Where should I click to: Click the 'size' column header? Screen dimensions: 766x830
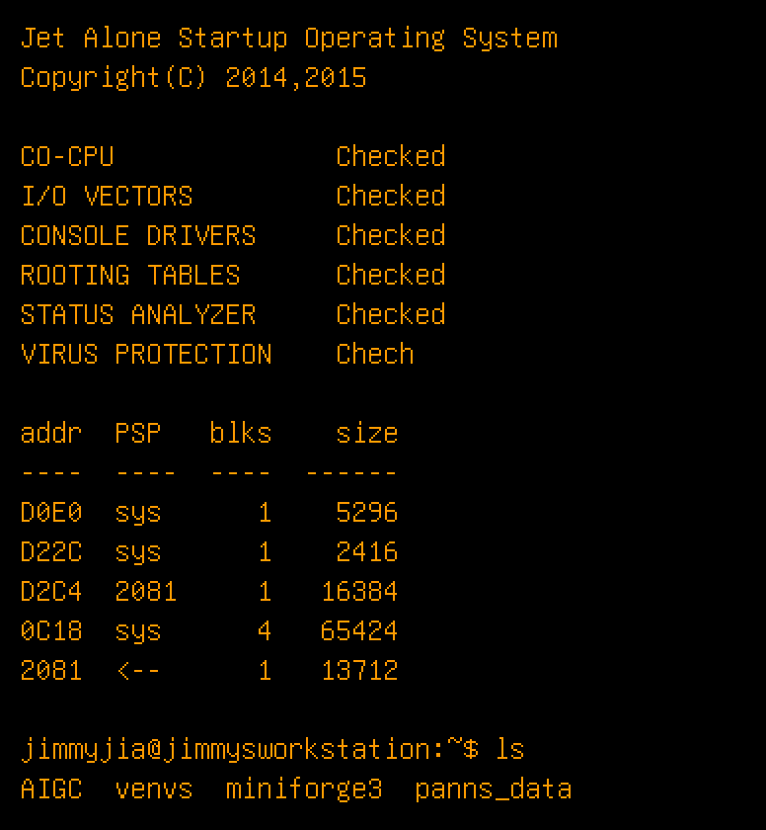tap(367, 433)
